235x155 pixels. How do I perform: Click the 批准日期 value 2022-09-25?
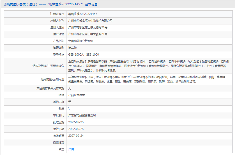(x=76, y=122)
